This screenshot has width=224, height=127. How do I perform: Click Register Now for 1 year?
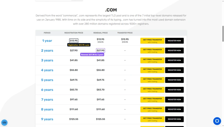174,41
